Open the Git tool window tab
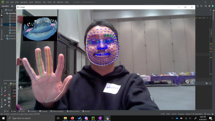Screen dimensions: 215x121 [6, 111]
